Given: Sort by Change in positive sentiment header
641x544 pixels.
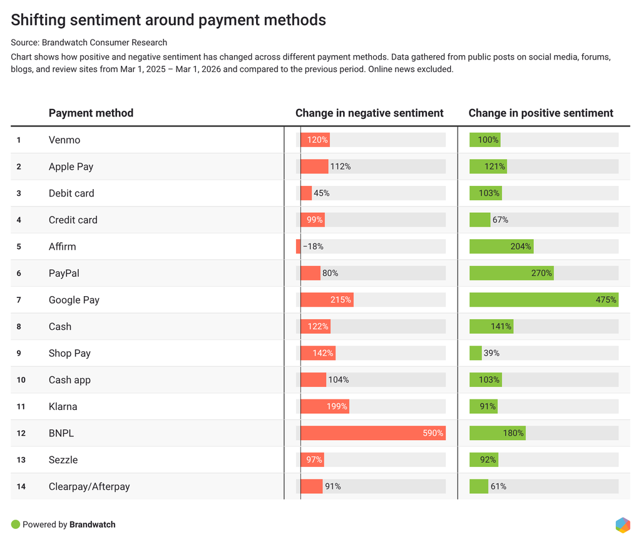Looking at the screenshot, I should pos(541,113).
